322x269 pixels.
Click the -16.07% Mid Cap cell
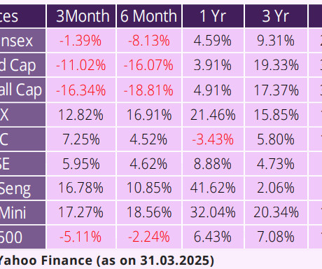click(149, 65)
